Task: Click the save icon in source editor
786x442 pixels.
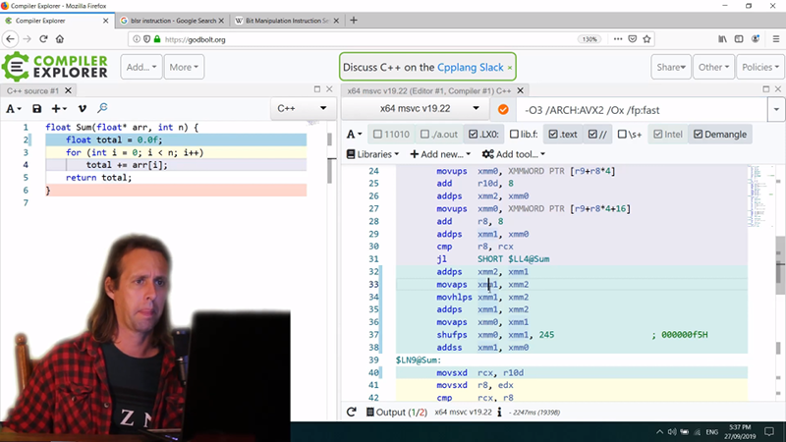Action: tap(37, 108)
